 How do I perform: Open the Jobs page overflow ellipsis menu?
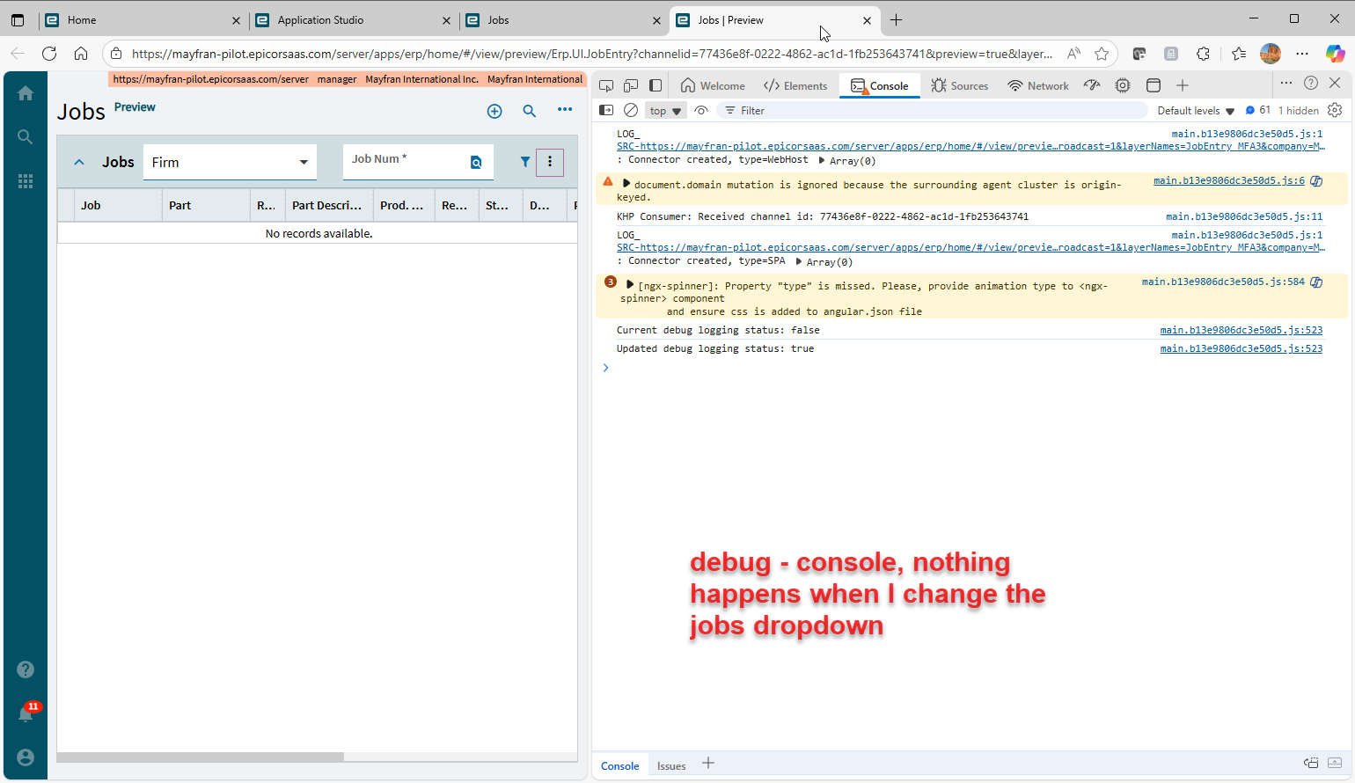coord(565,110)
